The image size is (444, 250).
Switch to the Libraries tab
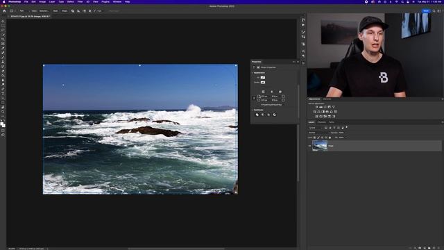tap(327, 99)
